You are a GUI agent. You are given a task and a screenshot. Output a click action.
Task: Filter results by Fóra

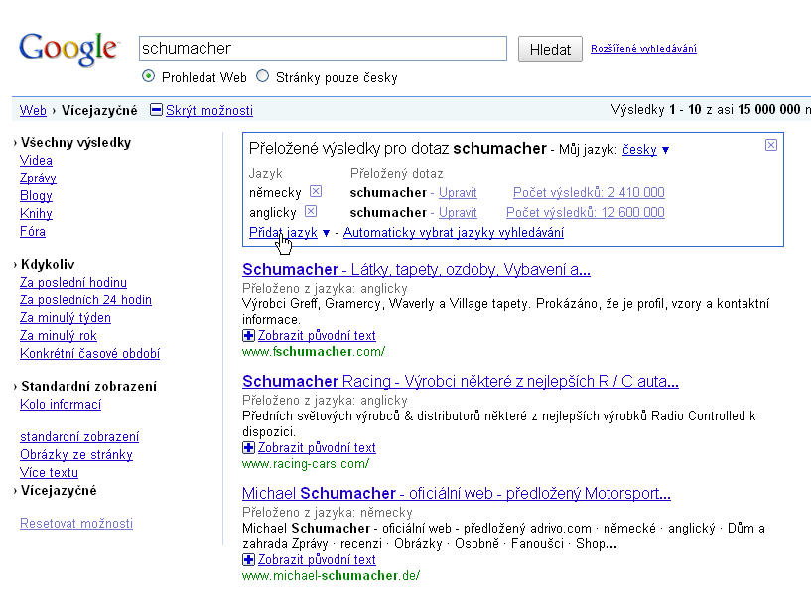coord(33,231)
